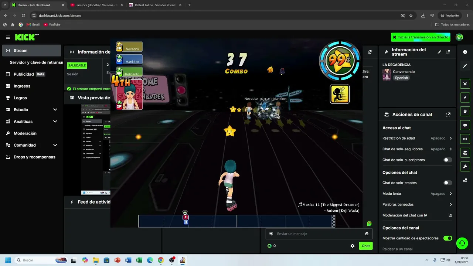Show hidden system tray icons

tap(427, 260)
